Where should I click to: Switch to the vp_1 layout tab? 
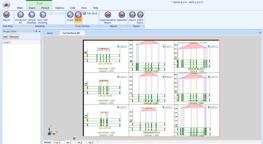click(69, 142)
